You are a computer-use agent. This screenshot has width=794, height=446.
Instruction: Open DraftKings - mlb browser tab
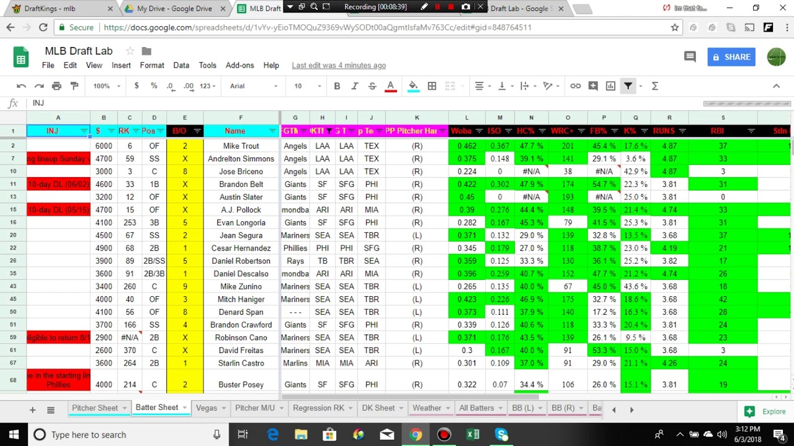coord(61,9)
